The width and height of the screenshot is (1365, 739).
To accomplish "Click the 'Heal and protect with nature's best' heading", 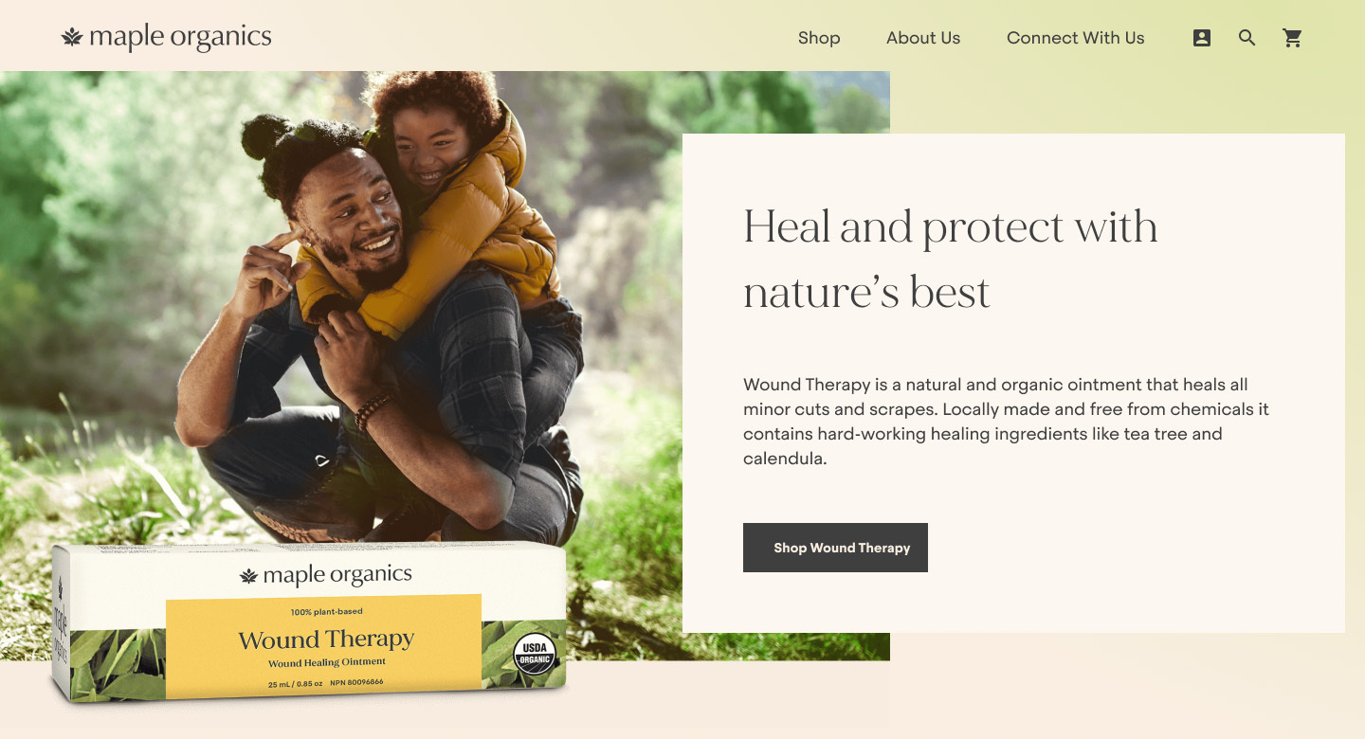I will pyautogui.click(x=951, y=259).
